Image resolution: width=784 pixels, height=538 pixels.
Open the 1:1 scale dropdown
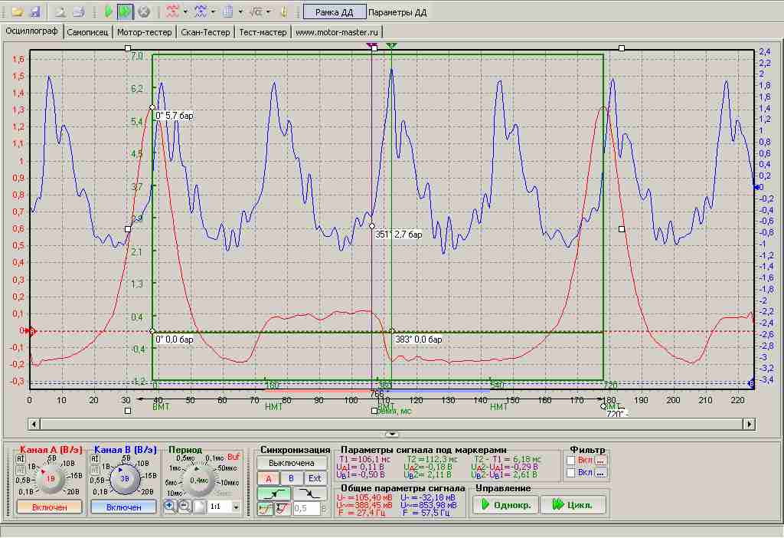point(236,507)
